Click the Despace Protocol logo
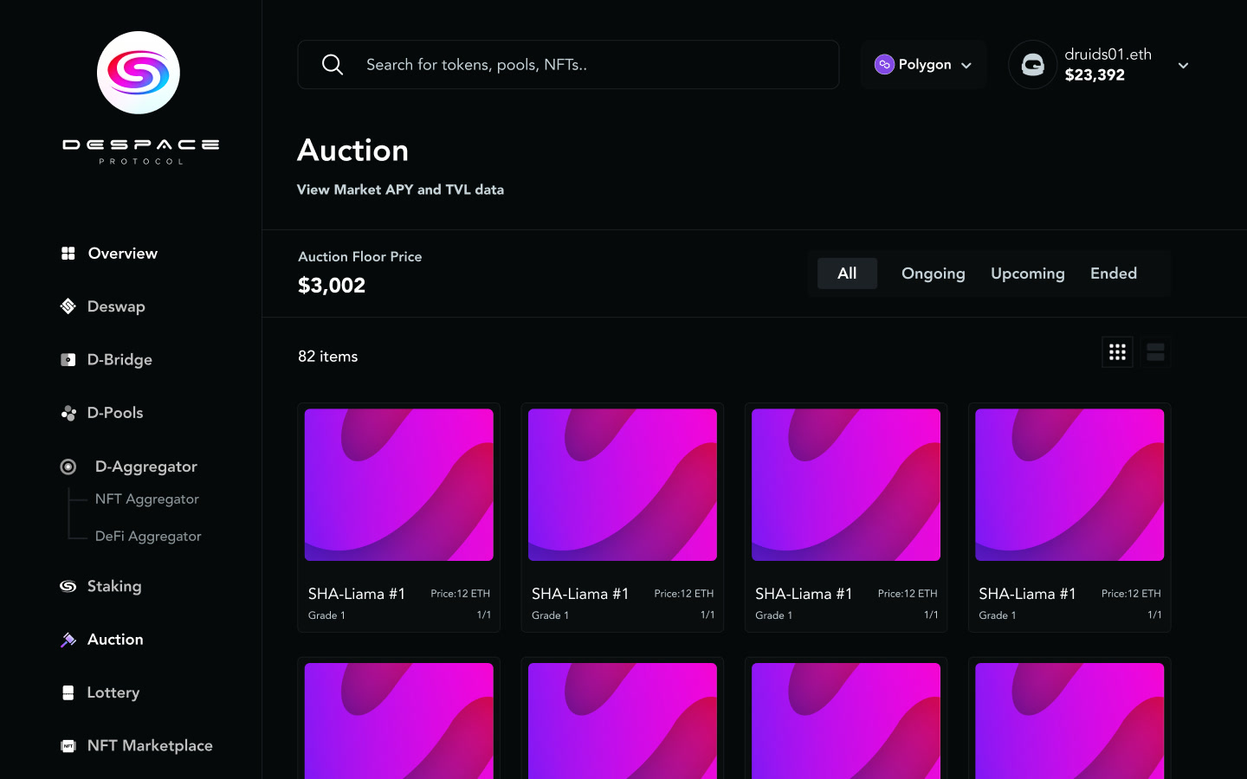This screenshot has width=1247, height=779. [139, 98]
